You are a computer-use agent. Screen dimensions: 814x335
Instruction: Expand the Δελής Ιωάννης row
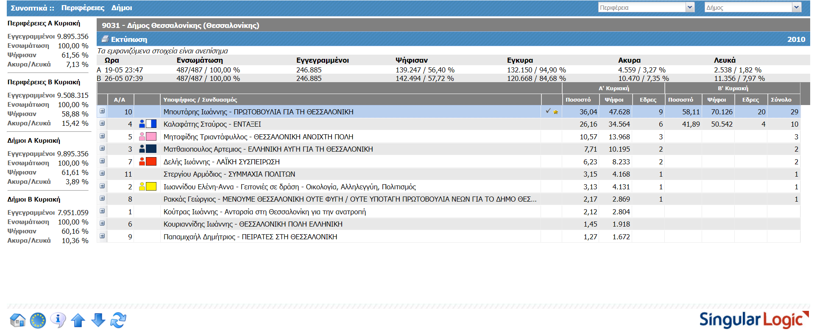(x=102, y=161)
